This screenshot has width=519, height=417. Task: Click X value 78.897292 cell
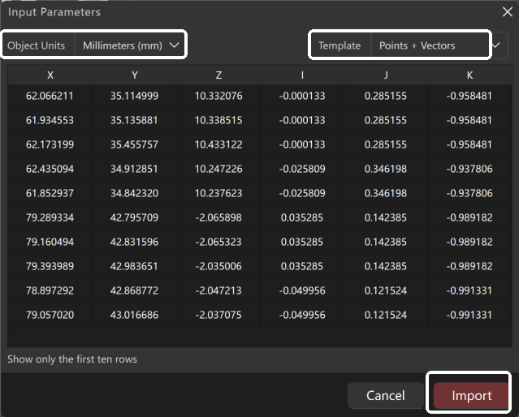[50, 290]
